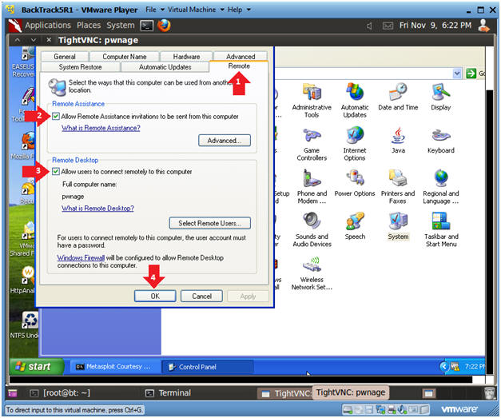Click Select Remote Users... button
The width and height of the screenshot is (501, 418).
(x=209, y=223)
